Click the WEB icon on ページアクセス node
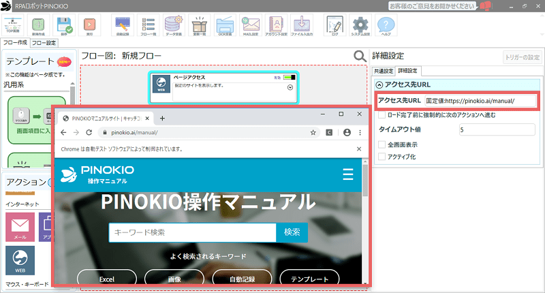Viewport: 545px width, 293px height. coord(161,84)
